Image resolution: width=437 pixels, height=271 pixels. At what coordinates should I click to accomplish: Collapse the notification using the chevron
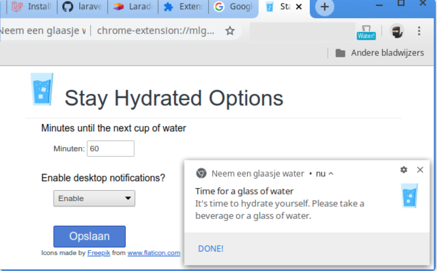click(x=331, y=174)
